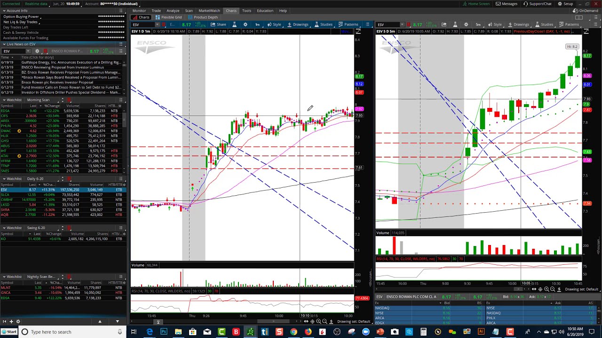The image size is (602, 338).
Task: Open news: Gulfslope Energy announces drilling rig
Action: 71,62
